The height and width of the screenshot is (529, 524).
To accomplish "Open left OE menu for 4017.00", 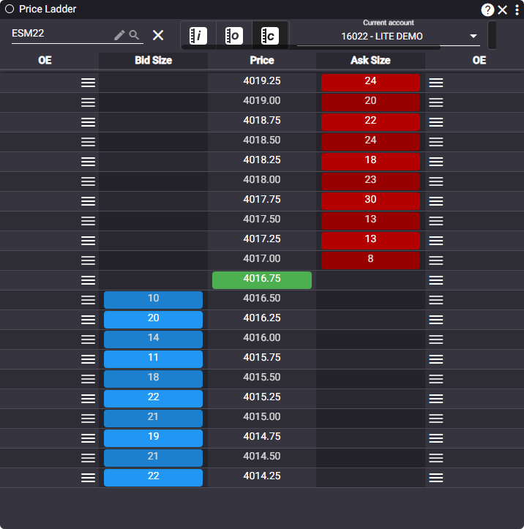I will [x=88, y=260].
